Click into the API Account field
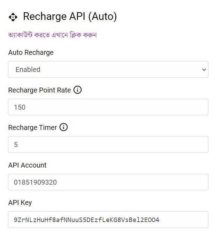Viewport: 215px width, 236px height. (x=108, y=182)
